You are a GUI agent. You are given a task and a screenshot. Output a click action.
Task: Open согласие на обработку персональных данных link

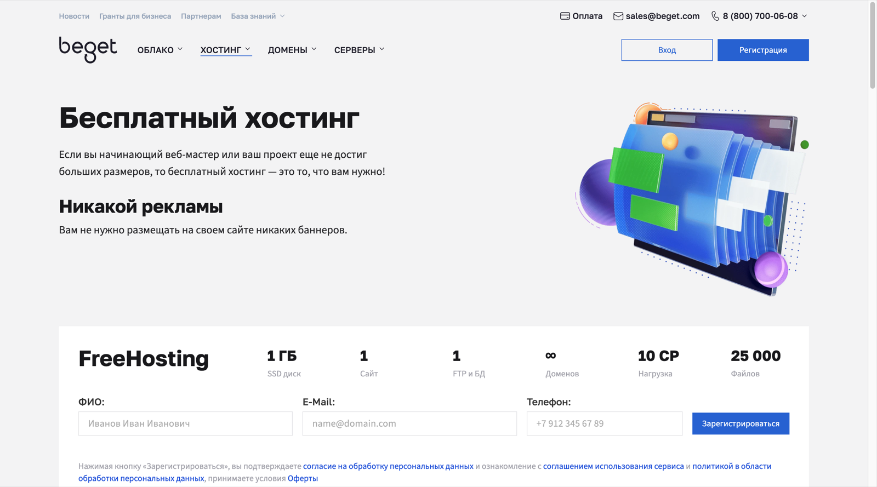coord(388,466)
